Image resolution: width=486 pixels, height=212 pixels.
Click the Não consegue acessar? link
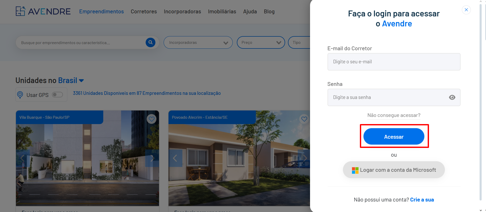(x=394, y=115)
